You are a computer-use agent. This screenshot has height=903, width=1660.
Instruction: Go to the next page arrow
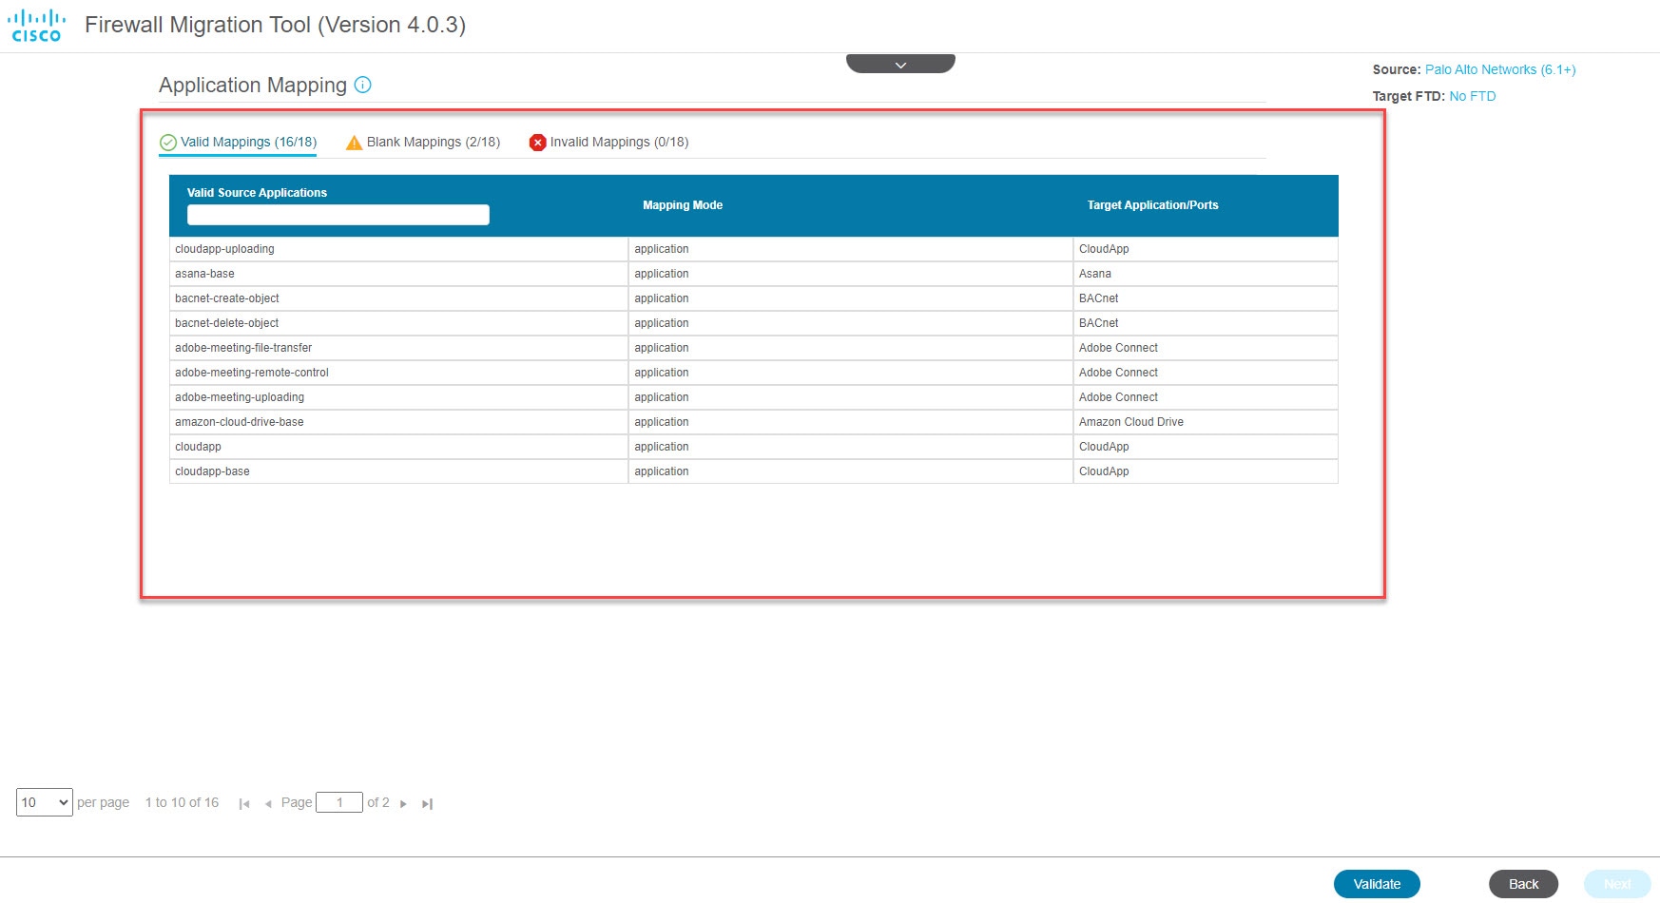click(403, 804)
